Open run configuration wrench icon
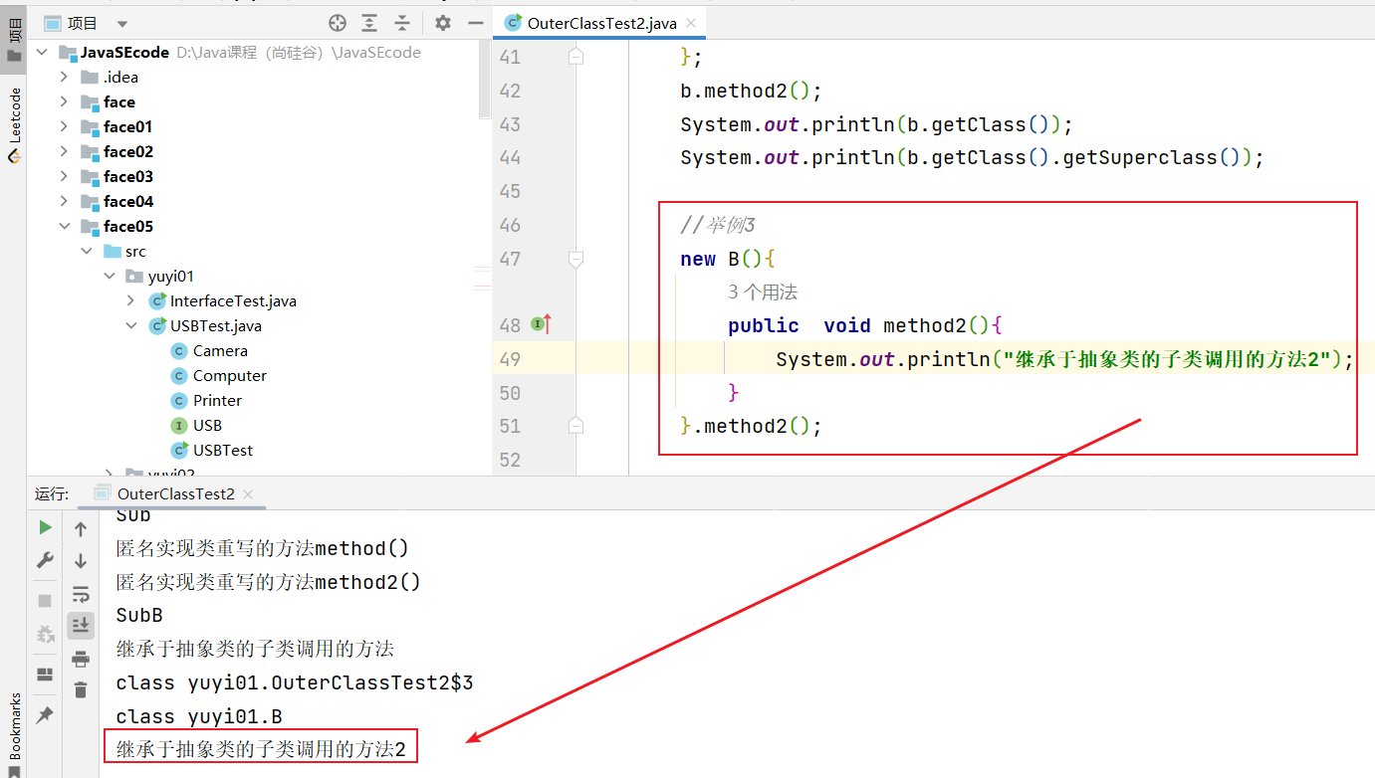The height and width of the screenshot is (778, 1375). coord(45,560)
